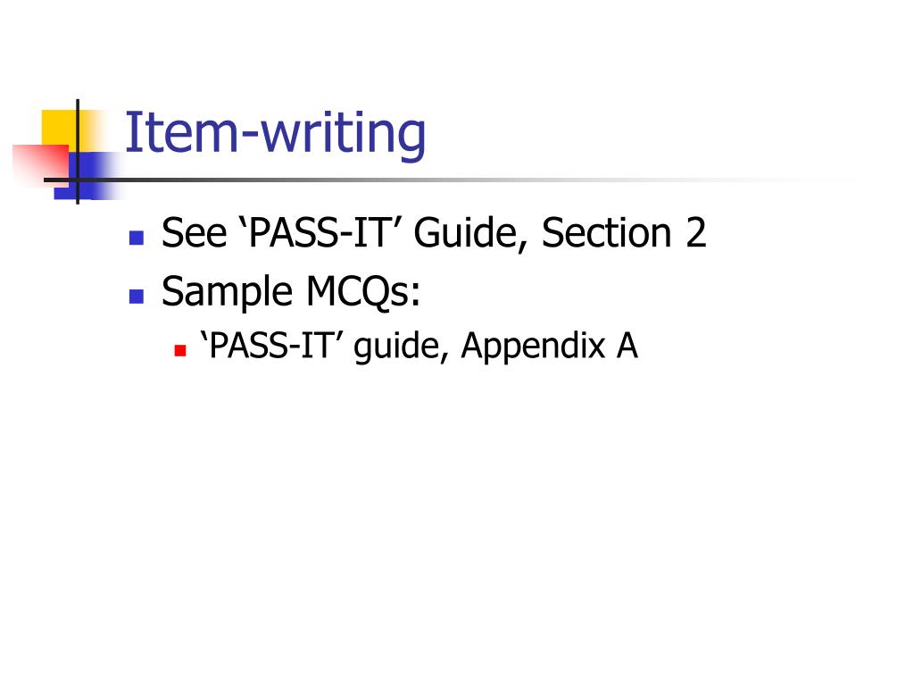Click the vertical black line in the logo graphic
Viewport: 914px width, 686px height.
click(x=78, y=152)
